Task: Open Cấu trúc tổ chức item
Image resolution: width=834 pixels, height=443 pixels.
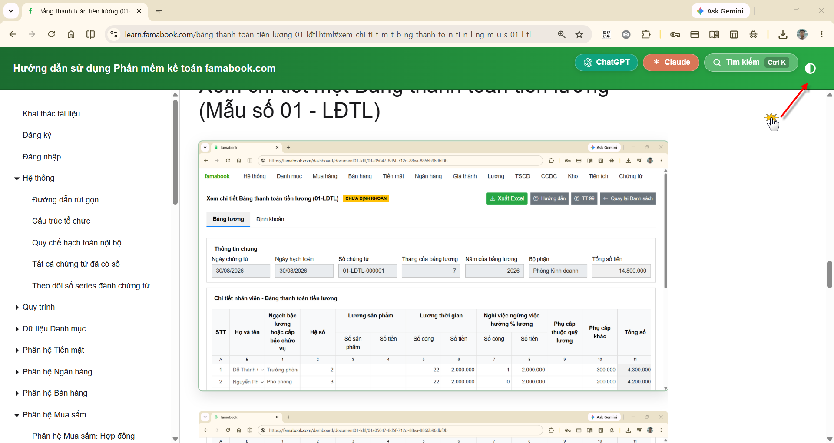Action: tap(61, 221)
